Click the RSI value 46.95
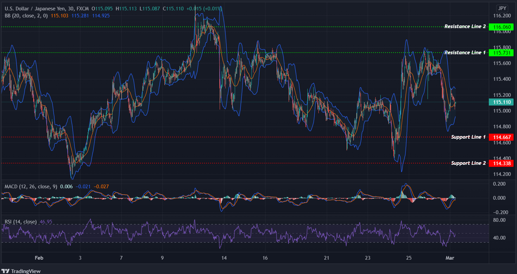The height and width of the screenshot is (274, 517). (46, 222)
